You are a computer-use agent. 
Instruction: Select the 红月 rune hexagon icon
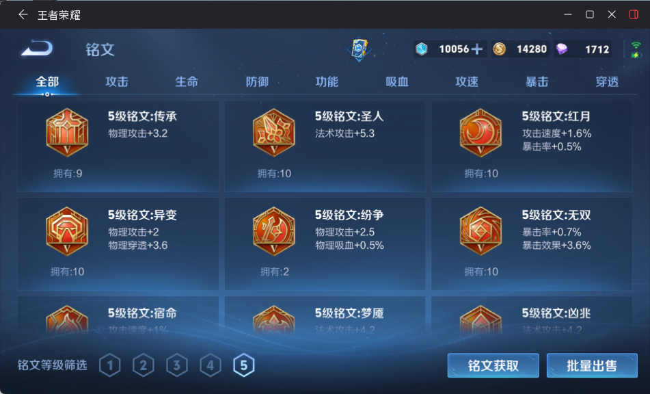pos(480,133)
